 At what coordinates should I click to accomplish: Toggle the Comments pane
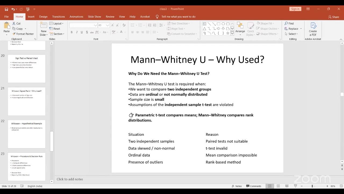(253, 186)
